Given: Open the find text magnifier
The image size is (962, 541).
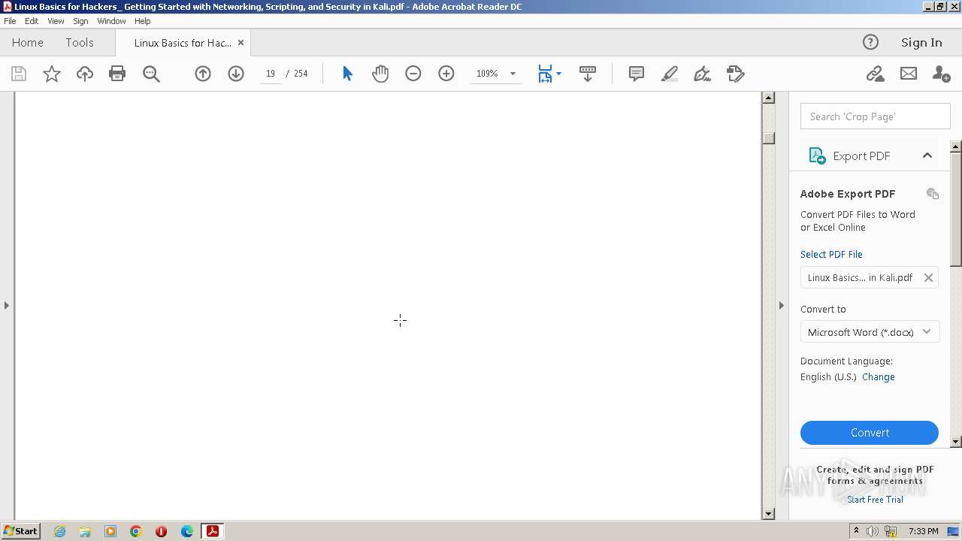Looking at the screenshot, I should pyautogui.click(x=151, y=74).
